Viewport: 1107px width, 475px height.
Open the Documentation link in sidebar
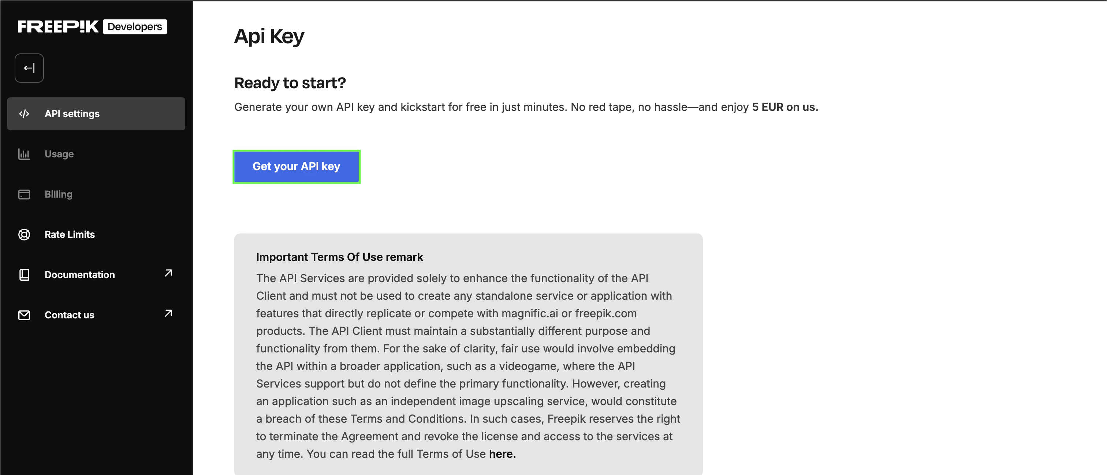pyautogui.click(x=80, y=275)
